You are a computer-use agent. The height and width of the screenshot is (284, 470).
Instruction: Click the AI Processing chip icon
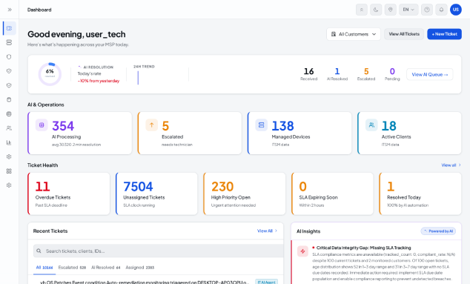coord(42,125)
